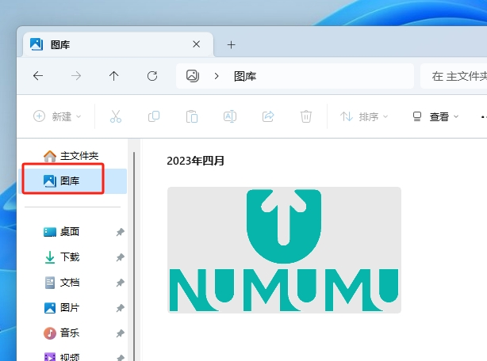This screenshot has width=487, height=361.
Task: Open the 新建 dropdown menu
Action: coord(57,116)
